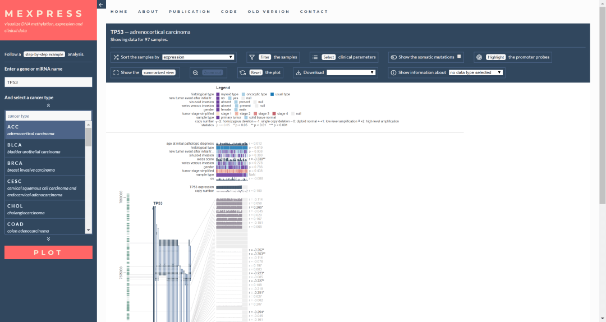Click the info circle icon
Image resolution: width=606 pixels, height=322 pixels.
(x=393, y=73)
